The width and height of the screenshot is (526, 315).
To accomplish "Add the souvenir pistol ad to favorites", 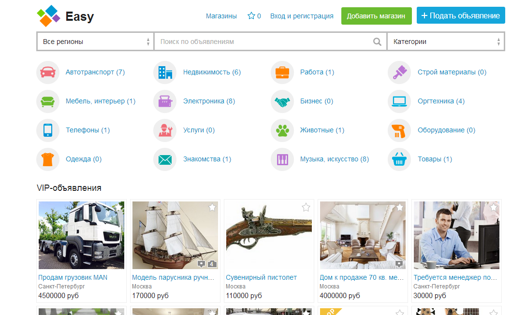I will pyautogui.click(x=306, y=207).
